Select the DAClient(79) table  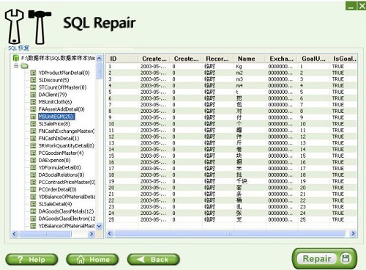coord(53,95)
